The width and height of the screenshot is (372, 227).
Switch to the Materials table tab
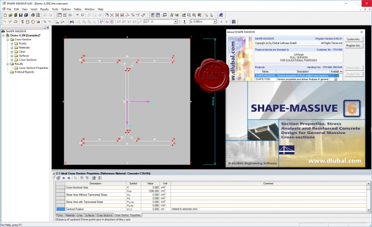click(x=70, y=215)
